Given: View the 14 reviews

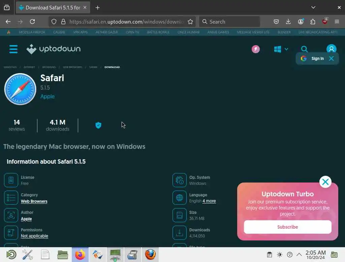Looking at the screenshot, I should point(17,125).
